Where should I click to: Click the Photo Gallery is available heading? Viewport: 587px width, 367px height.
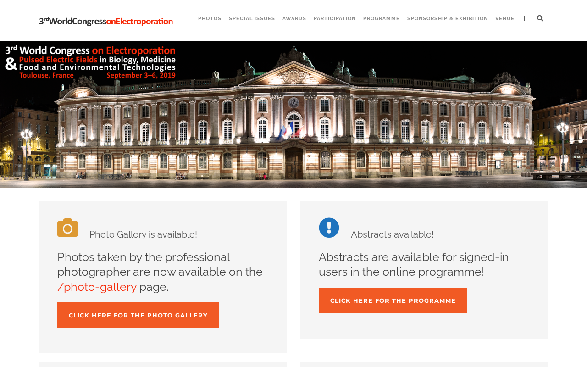143,234
